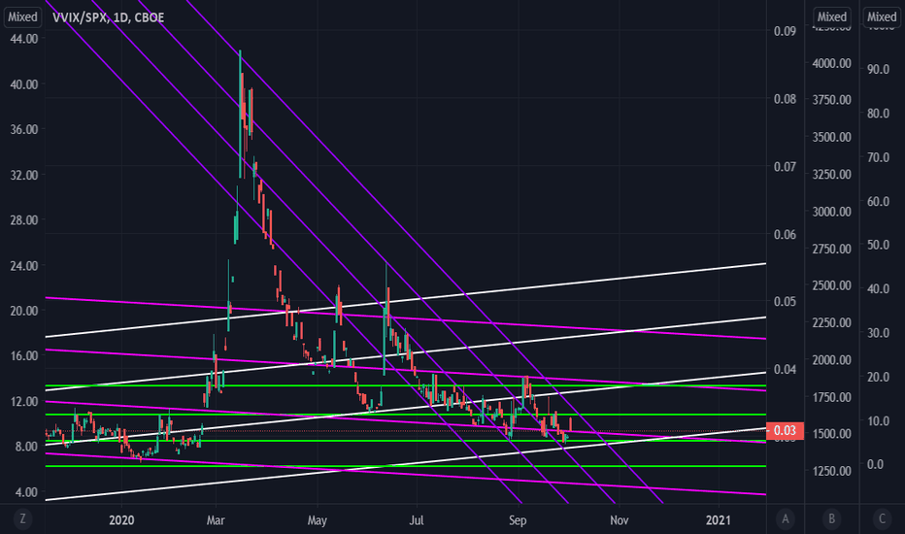Click the 50.0 label on the far-right scale

(878, 245)
